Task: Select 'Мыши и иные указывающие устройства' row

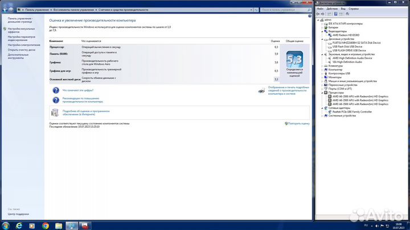Action: pyautogui.click(x=352, y=81)
